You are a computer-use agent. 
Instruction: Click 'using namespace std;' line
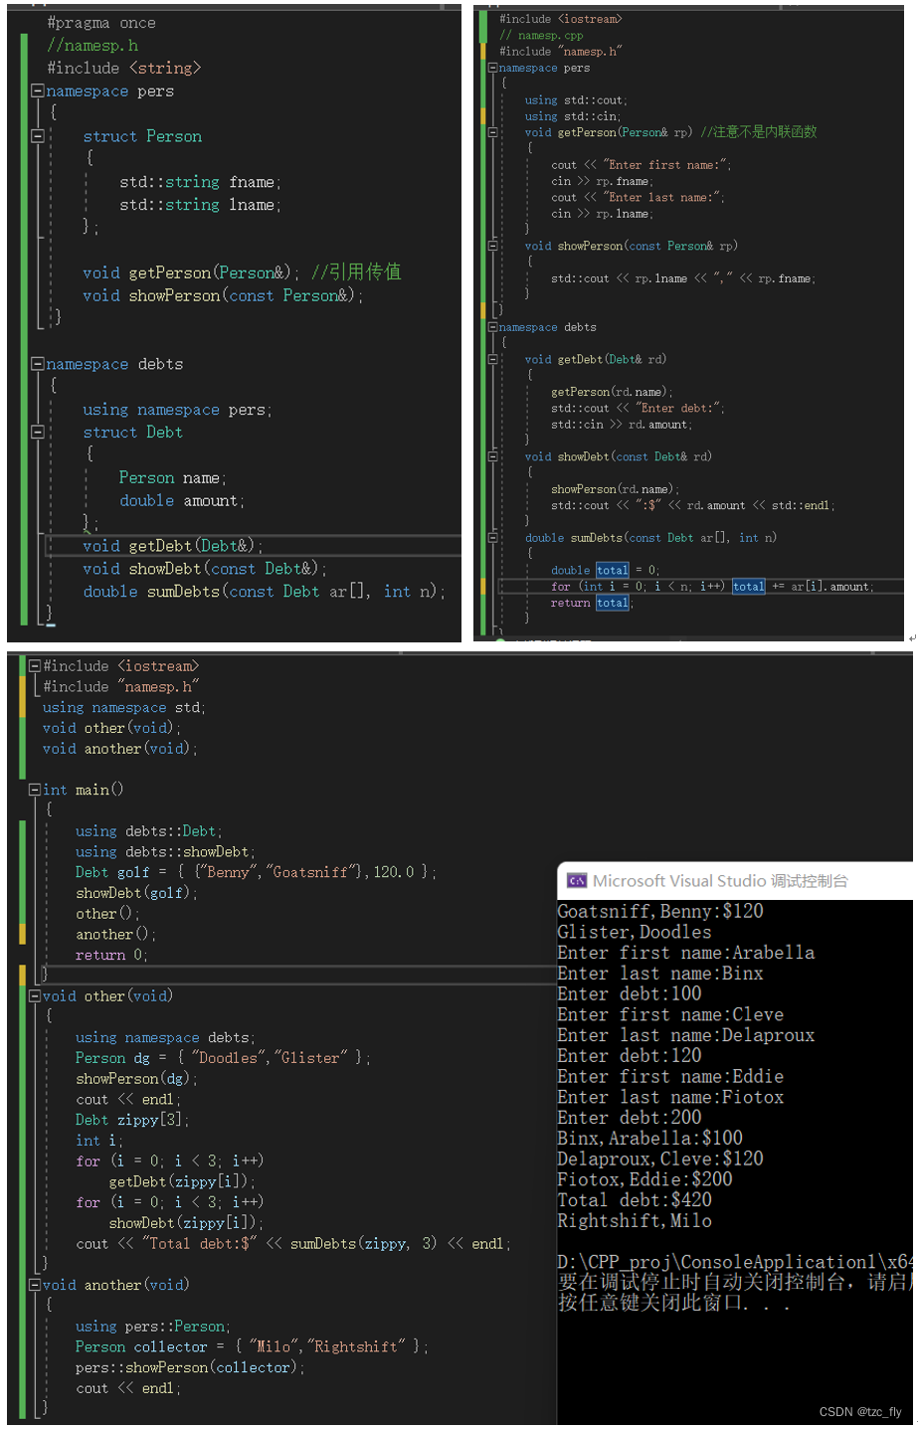(x=124, y=708)
